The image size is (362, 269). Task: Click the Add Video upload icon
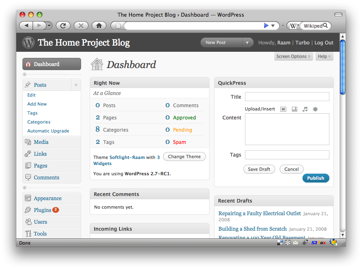(x=294, y=109)
